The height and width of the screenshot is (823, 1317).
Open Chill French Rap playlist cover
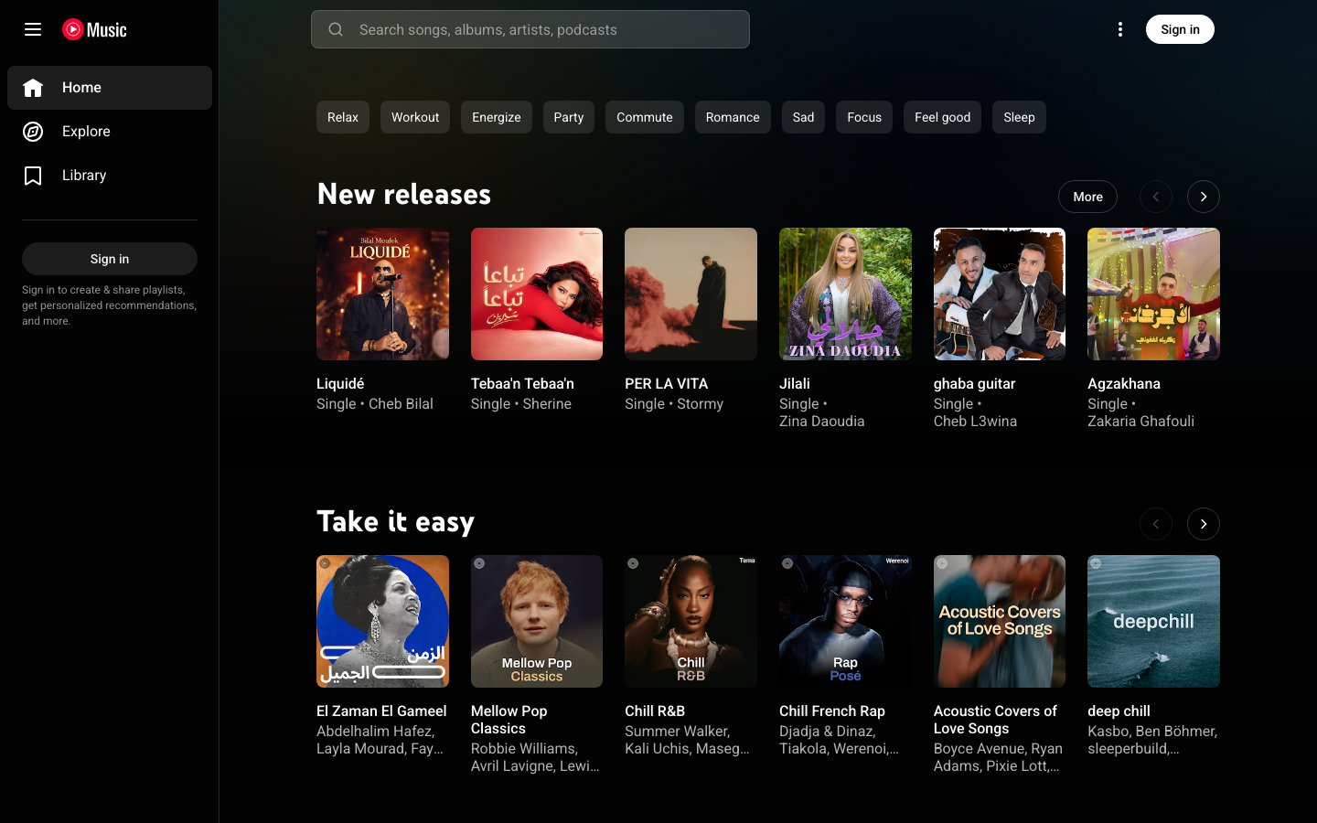point(845,621)
